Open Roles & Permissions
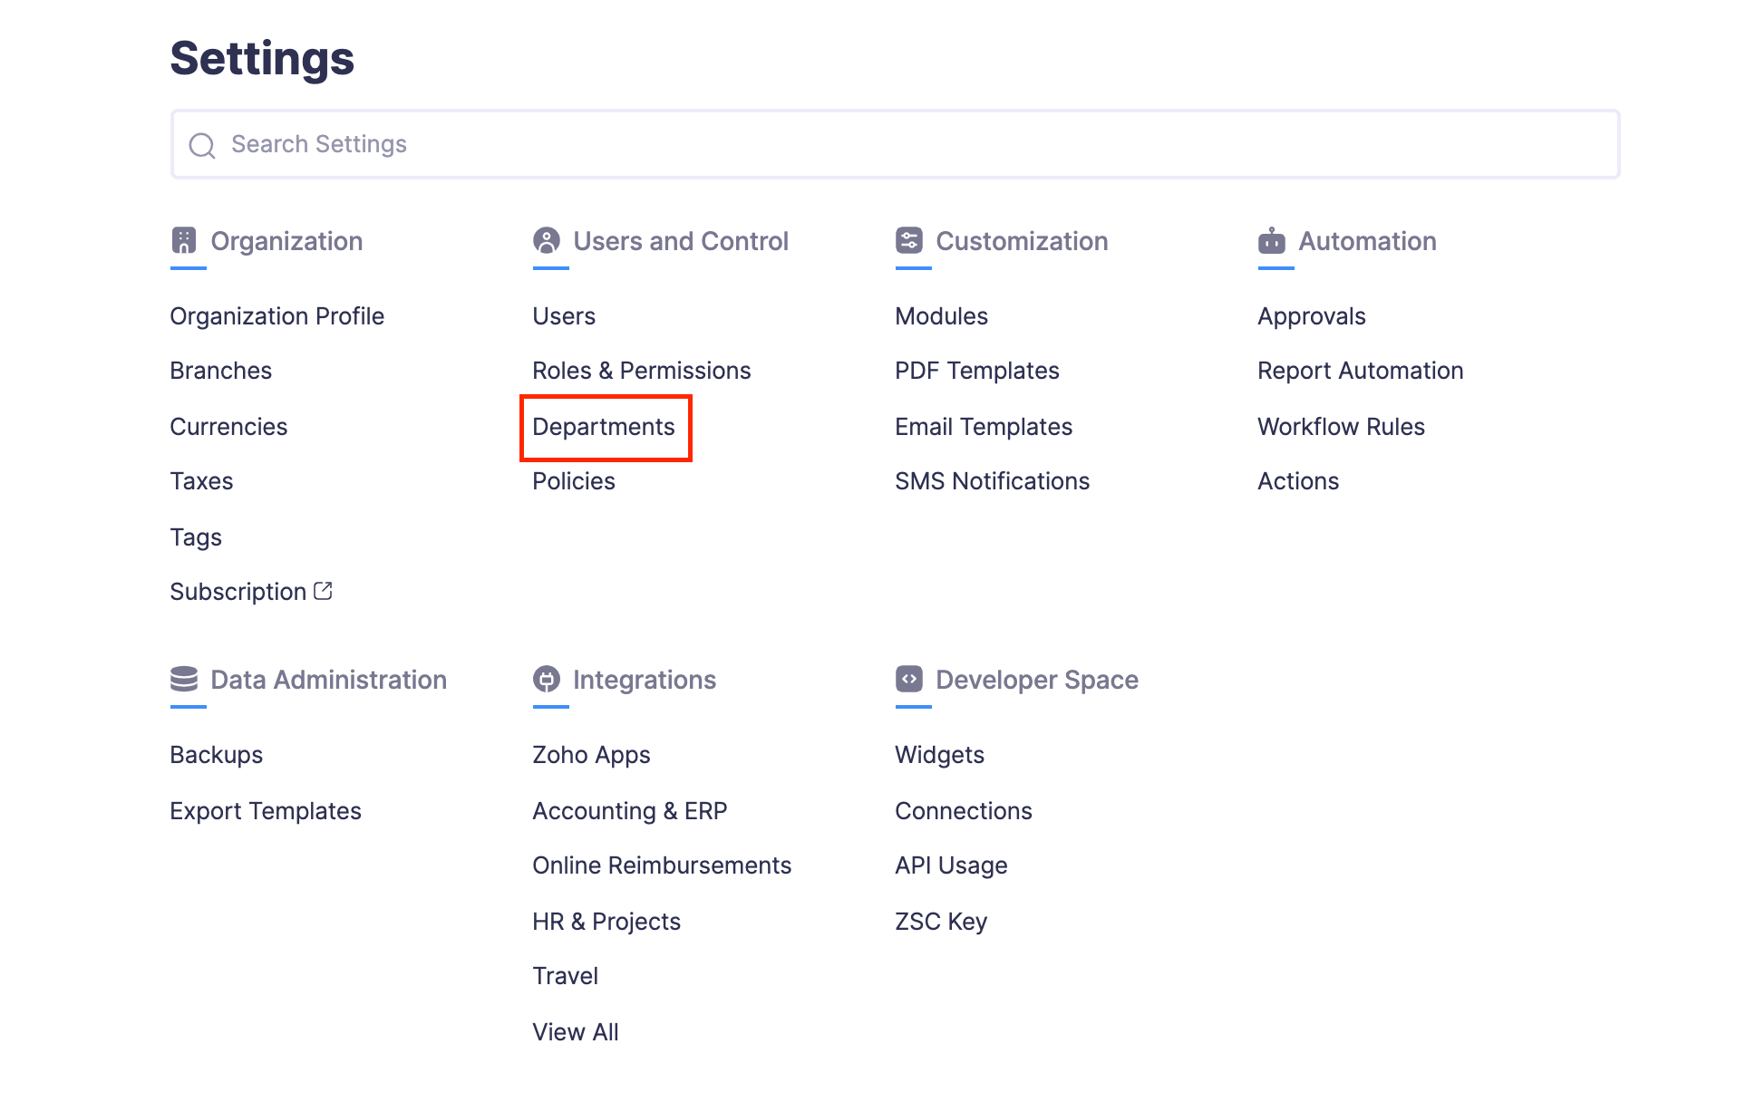This screenshot has width=1746, height=1102. click(641, 371)
